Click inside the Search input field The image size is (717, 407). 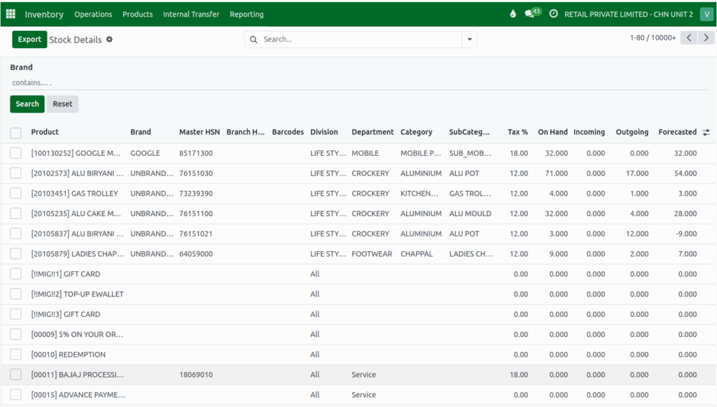pyautogui.click(x=350, y=40)
